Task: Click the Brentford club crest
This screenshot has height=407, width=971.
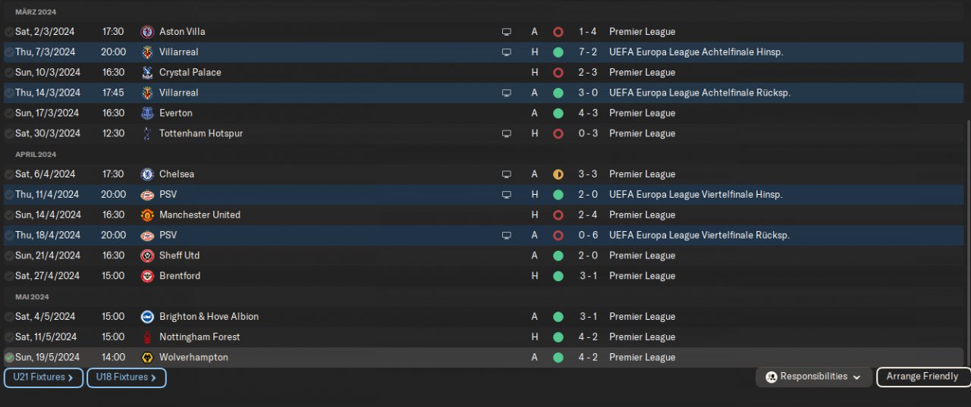Action: pyautogui.click(x=147, y=277)
